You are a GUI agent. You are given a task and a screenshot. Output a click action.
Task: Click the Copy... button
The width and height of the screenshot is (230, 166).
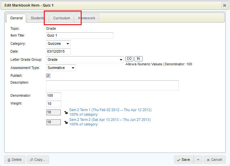(x=38, y=159)
